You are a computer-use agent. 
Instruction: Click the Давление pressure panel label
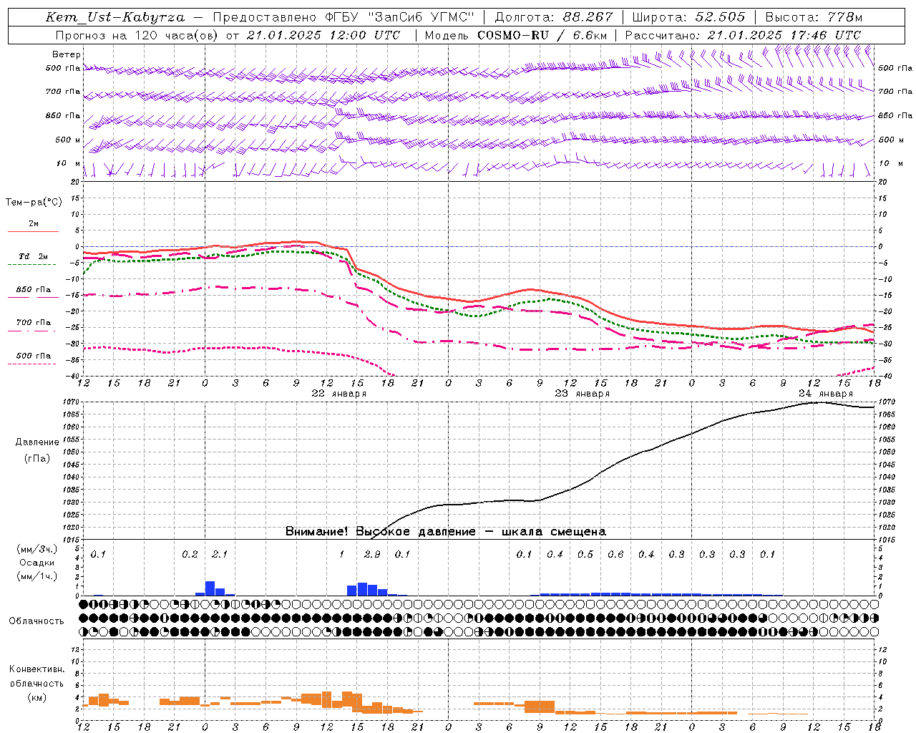37,442
